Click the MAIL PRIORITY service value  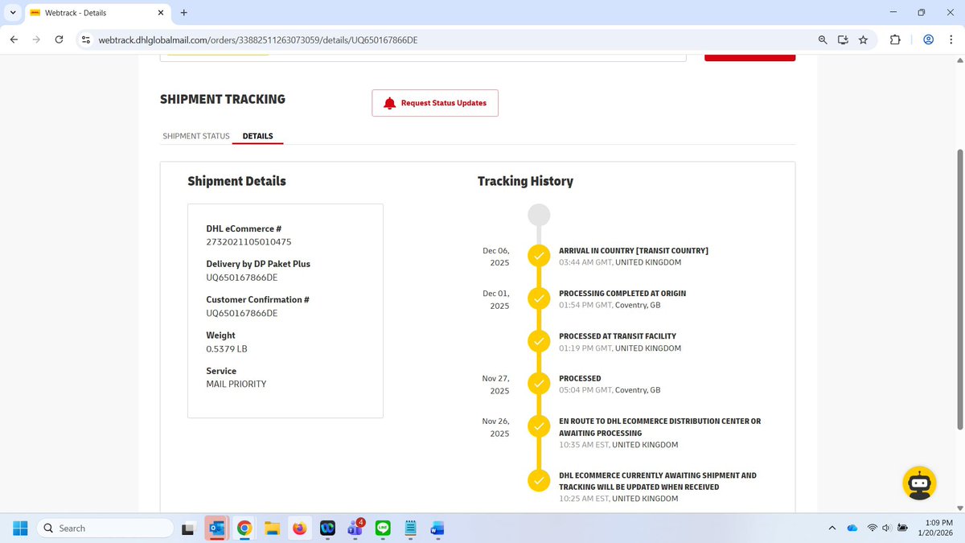[x=236, y=385]
